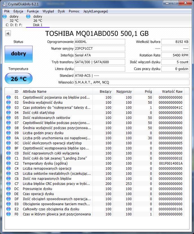Click the Bieżący column header
This screenshot has width=194, height=234.
click(x=103, y=91)
